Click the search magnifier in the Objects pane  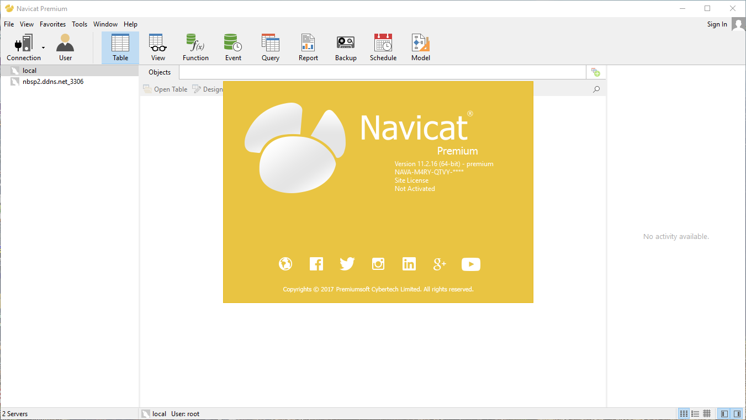point(596,89)
